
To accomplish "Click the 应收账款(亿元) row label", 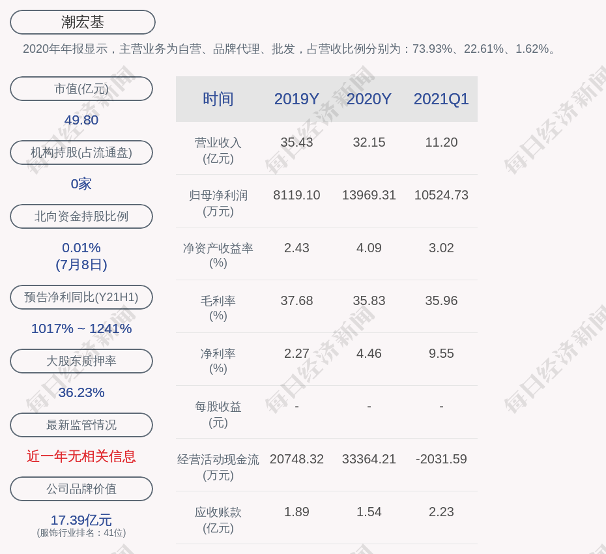I will coord(218,520).
